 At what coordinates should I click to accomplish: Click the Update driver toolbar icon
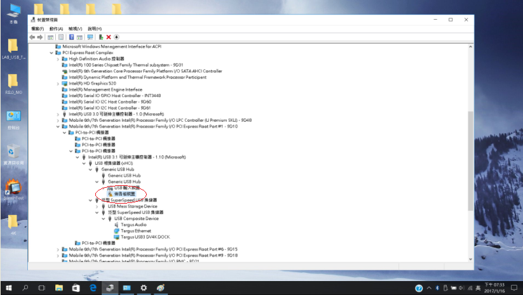point(101,37)
